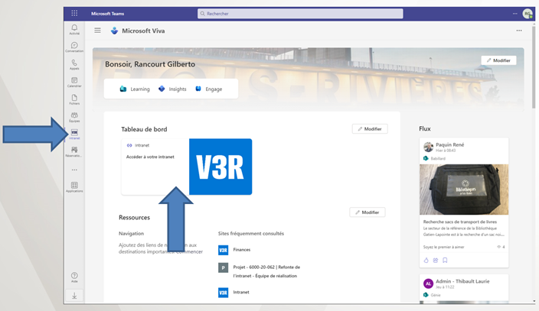Open post Recherche sacs de transport
539x311 pixels.
[460, 222]
